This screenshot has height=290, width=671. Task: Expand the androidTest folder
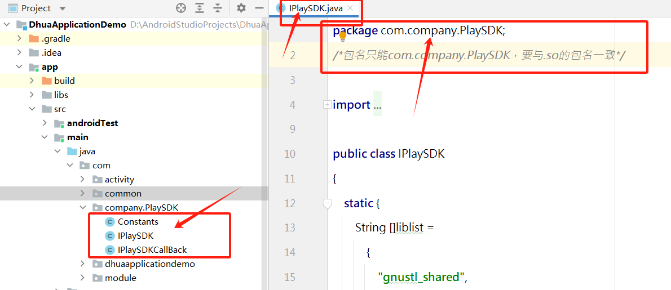pos(45,123)
